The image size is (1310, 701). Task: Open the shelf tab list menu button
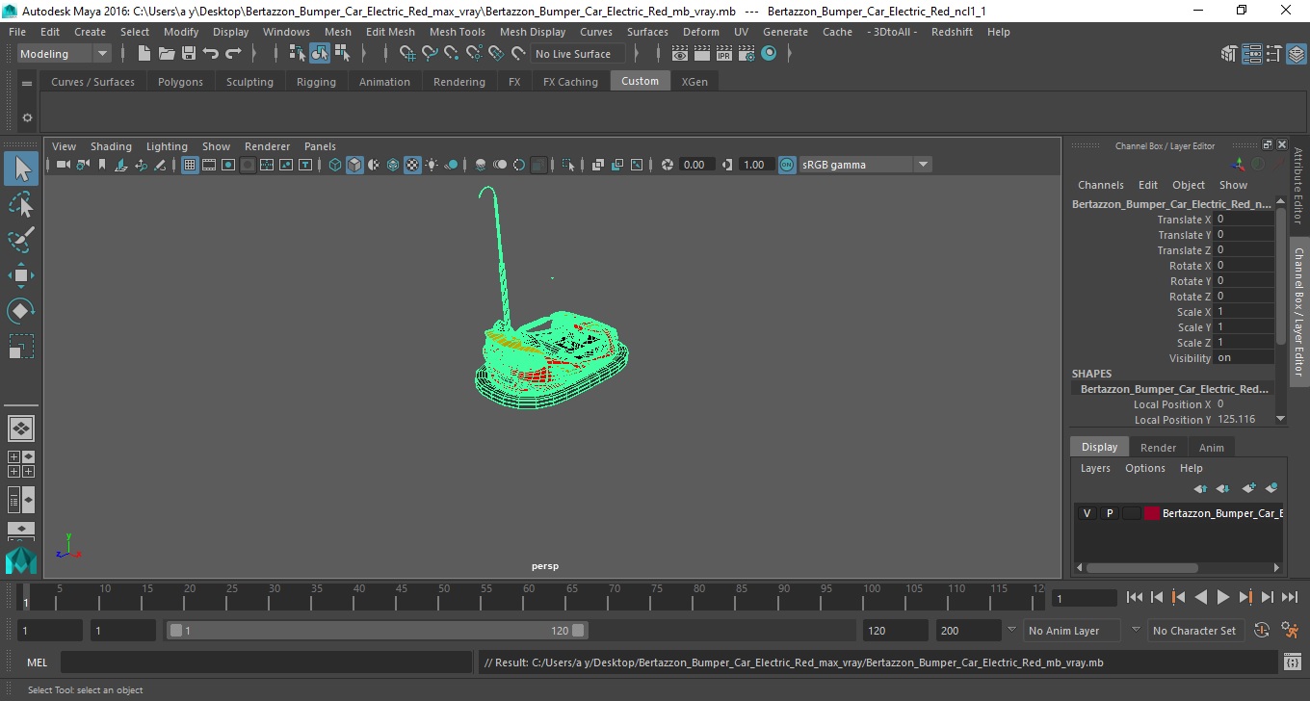[27, 82]
